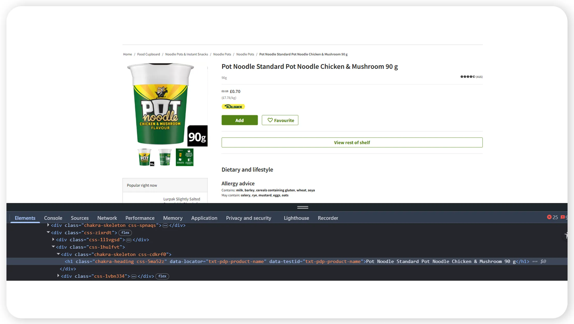
Task: Click the ellipsis icon in the css-1vbn334 div node
Action: [134, 276]
